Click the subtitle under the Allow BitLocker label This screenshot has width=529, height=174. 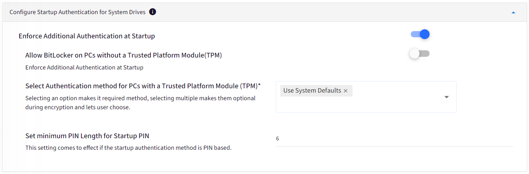pos(84,67)
